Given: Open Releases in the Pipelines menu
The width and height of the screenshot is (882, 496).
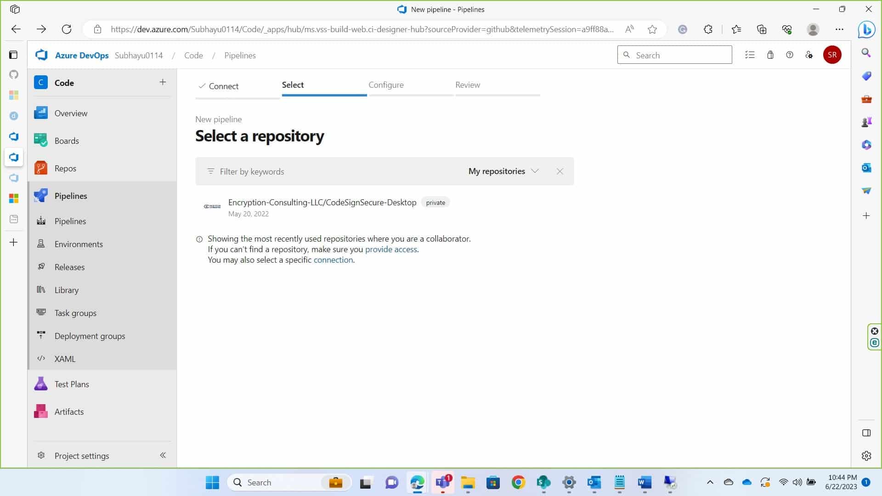Looking at the screenshot, I should coord(69,267).
